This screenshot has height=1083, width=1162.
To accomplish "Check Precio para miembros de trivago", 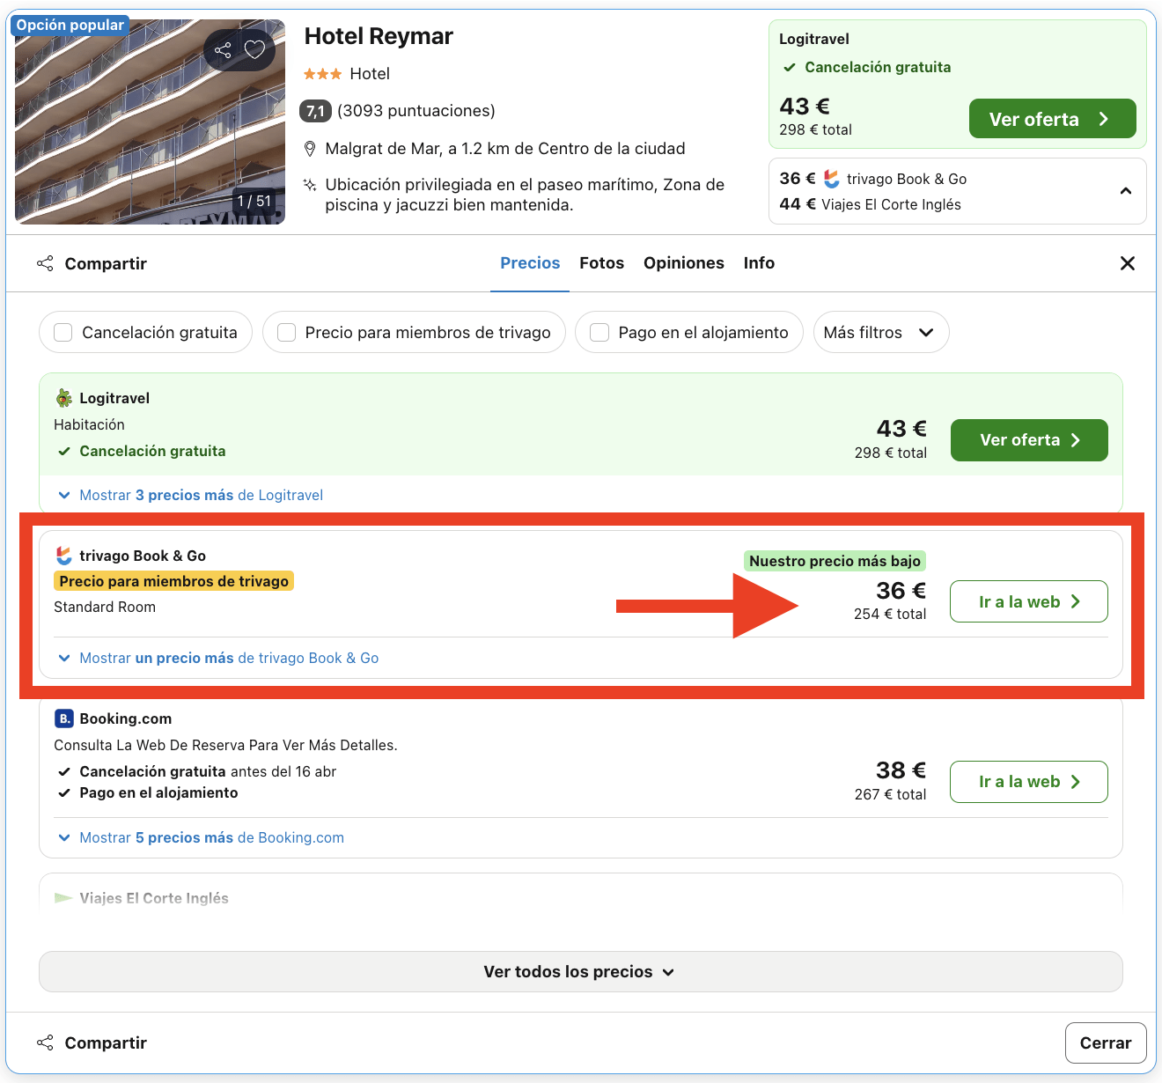I will 286,332.
